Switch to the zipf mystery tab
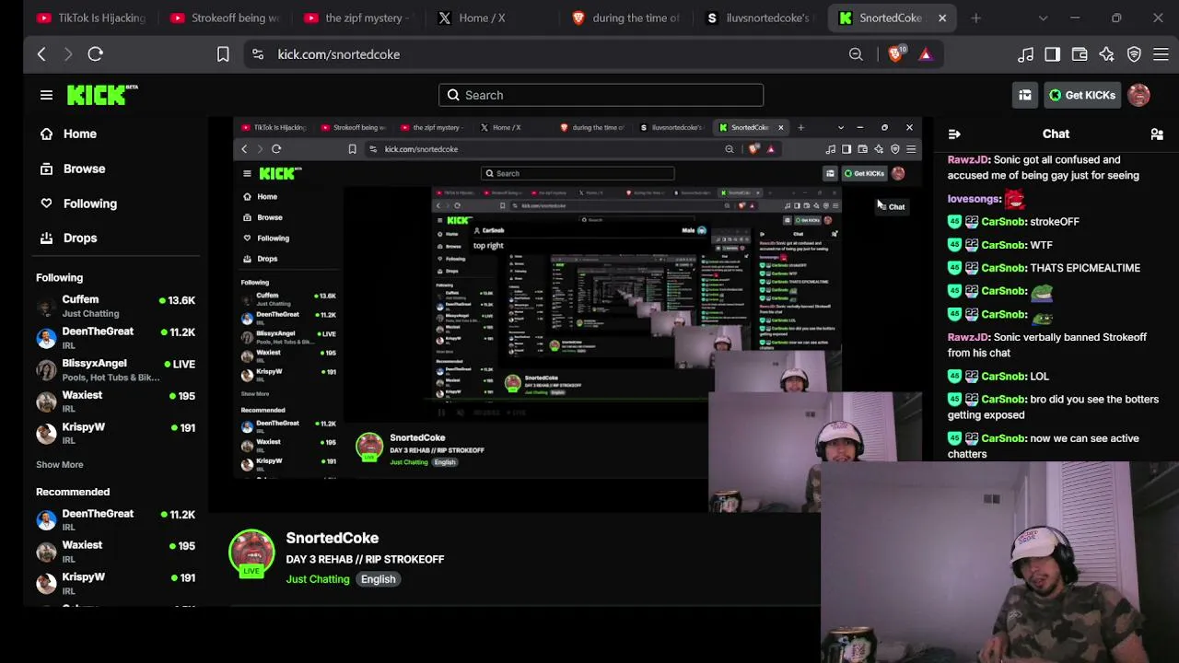This screenshot has width=1179, height=663. (x=356, y=17)
